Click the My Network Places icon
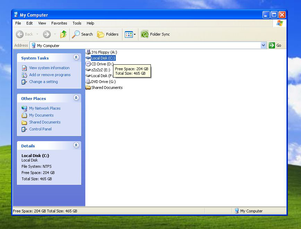The width and height of the screenshot is (301, 229). pos(24,108)
